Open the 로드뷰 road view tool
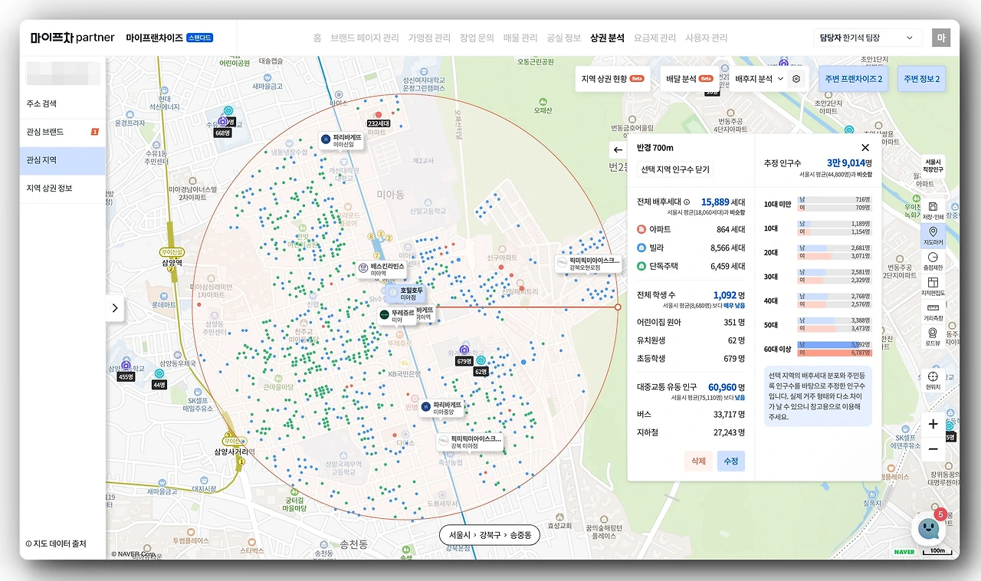This screenshot has width=981, height=581. 933,337
